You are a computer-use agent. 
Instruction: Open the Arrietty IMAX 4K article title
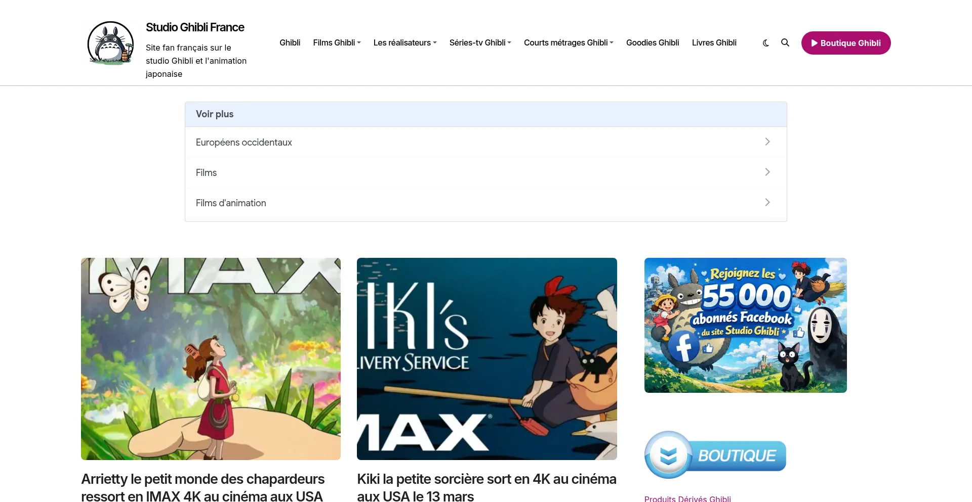click(x=202, y=487)
